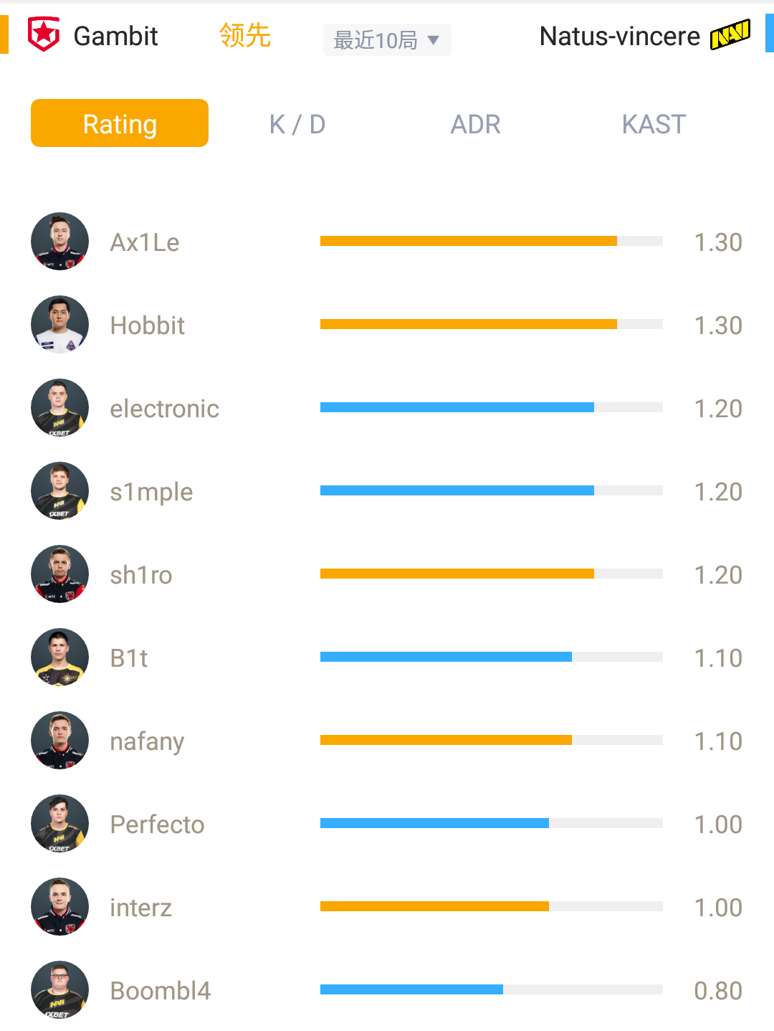Open Hobbit's player avatar
The height and width of the screenshot is (1031, 774).
(x=60, y=325)
